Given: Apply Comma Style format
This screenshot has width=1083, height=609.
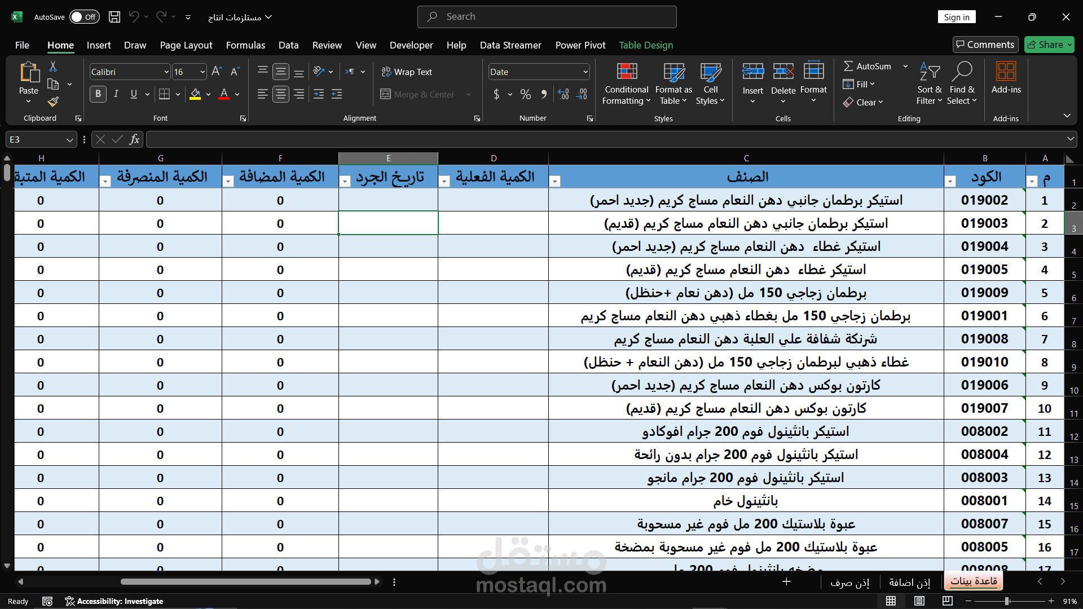Looking at the screenshot, I should (544, 94).
